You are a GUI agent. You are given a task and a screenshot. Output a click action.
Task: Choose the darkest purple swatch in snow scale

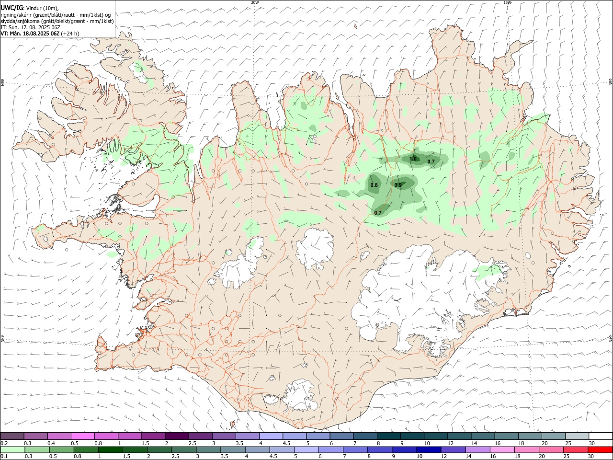tap(176, 436)
